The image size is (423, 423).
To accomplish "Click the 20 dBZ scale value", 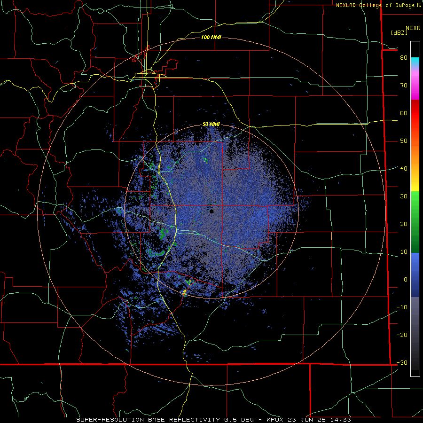I will click(404, 224).
